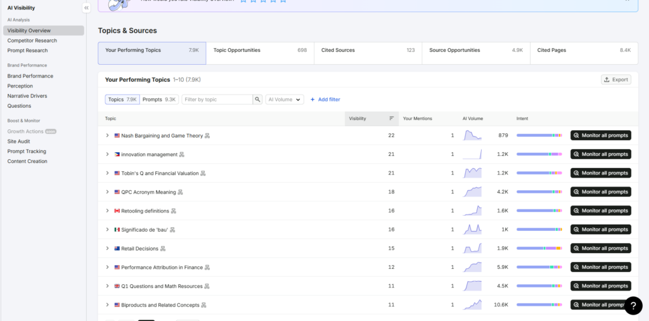Click hierarchy icon beside Biproducts and Related Concepts
The width and height of the screenshot is (649, 321).
click(203, 305)
